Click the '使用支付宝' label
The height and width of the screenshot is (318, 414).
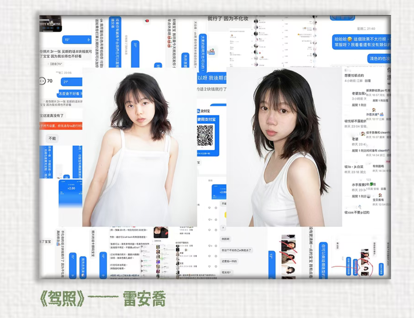click(207, 119)
